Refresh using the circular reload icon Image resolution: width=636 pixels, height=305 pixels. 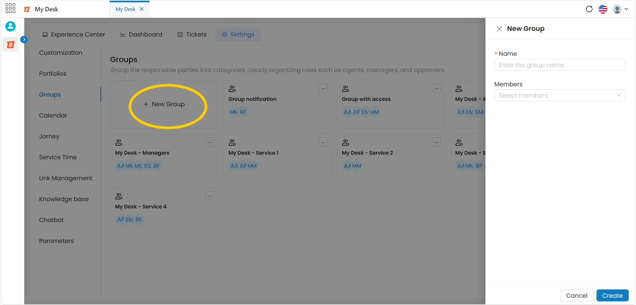[589, 9]
